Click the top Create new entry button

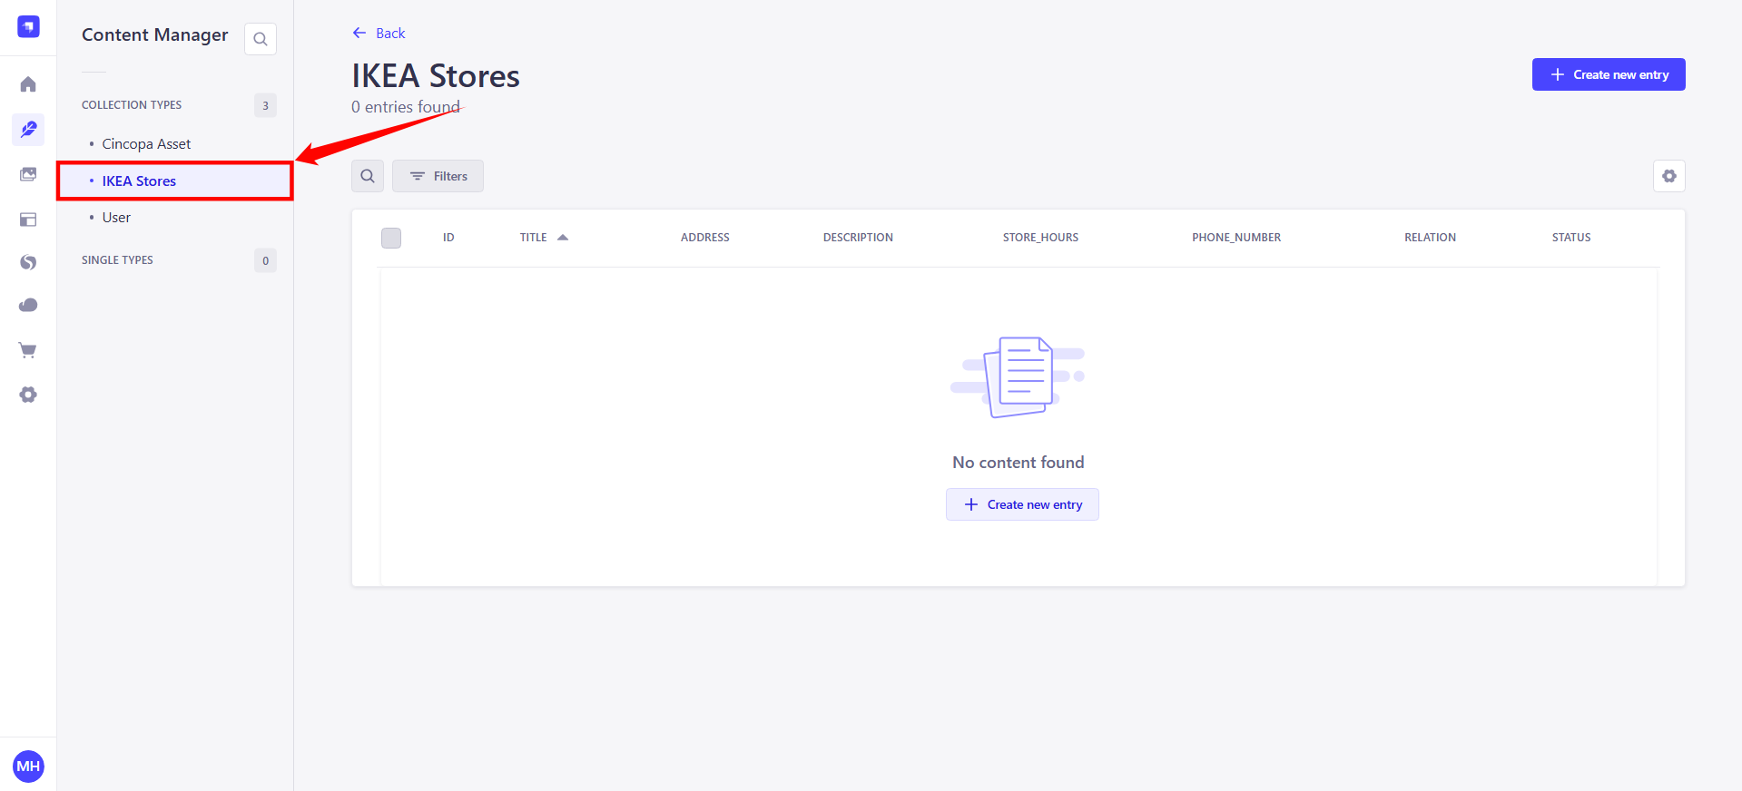coord(1609,74)
